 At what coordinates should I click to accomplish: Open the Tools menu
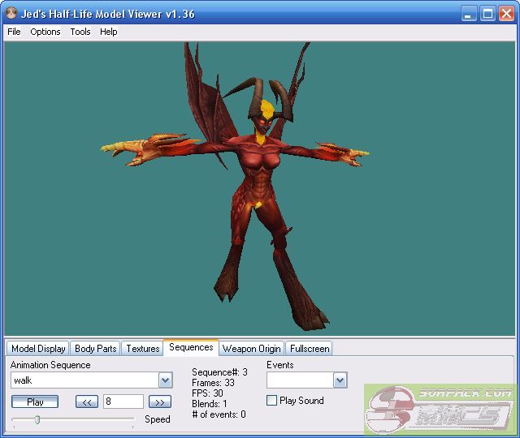click(x=80, y=32)
